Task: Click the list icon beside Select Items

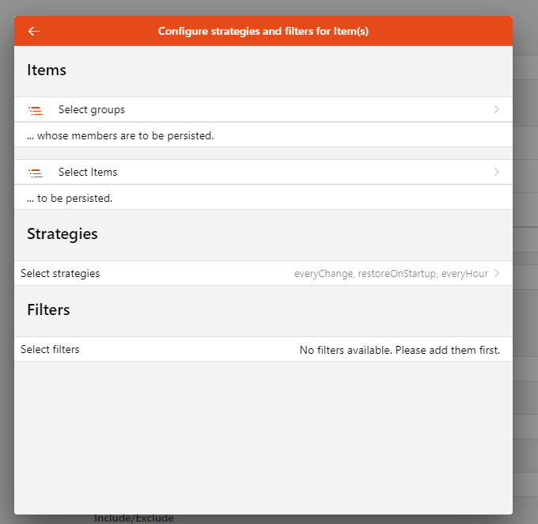Action: click(36, 173)
